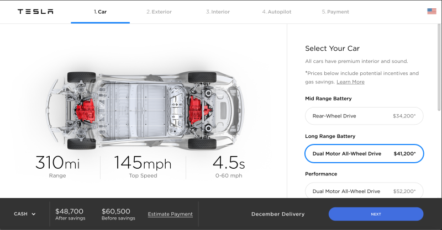Image resolution: width=442 pixels, height=230 pixels.
Task: Open the 1. Car tab
Action: tap(100, 12)
